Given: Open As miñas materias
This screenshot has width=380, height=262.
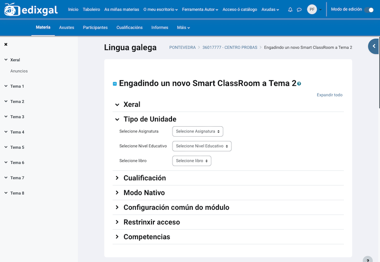Looking at the screenshot, I should 122,9.
